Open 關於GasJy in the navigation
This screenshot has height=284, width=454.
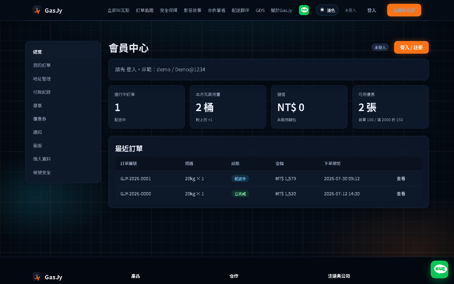[282, 10]
